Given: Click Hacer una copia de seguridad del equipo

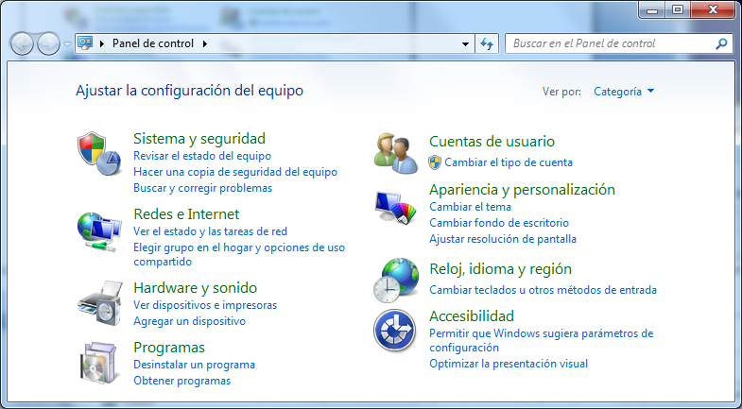Looking at the screenshot, I should click(235, 172).
